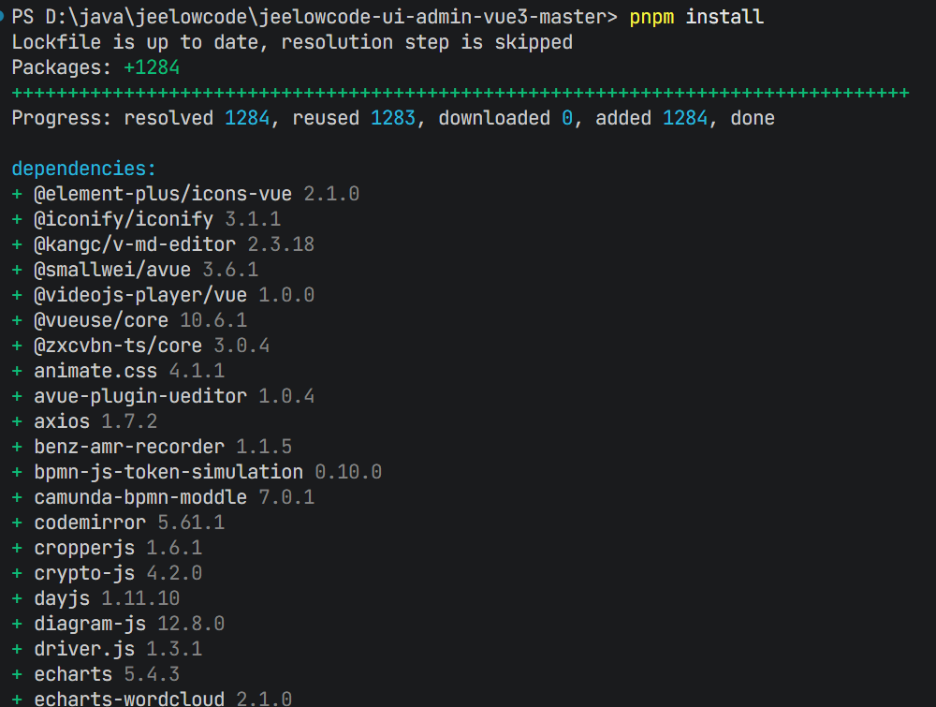Click the green +1284 packages count
Viewport: 936px width, 707px height.
[x=152, y=67]
